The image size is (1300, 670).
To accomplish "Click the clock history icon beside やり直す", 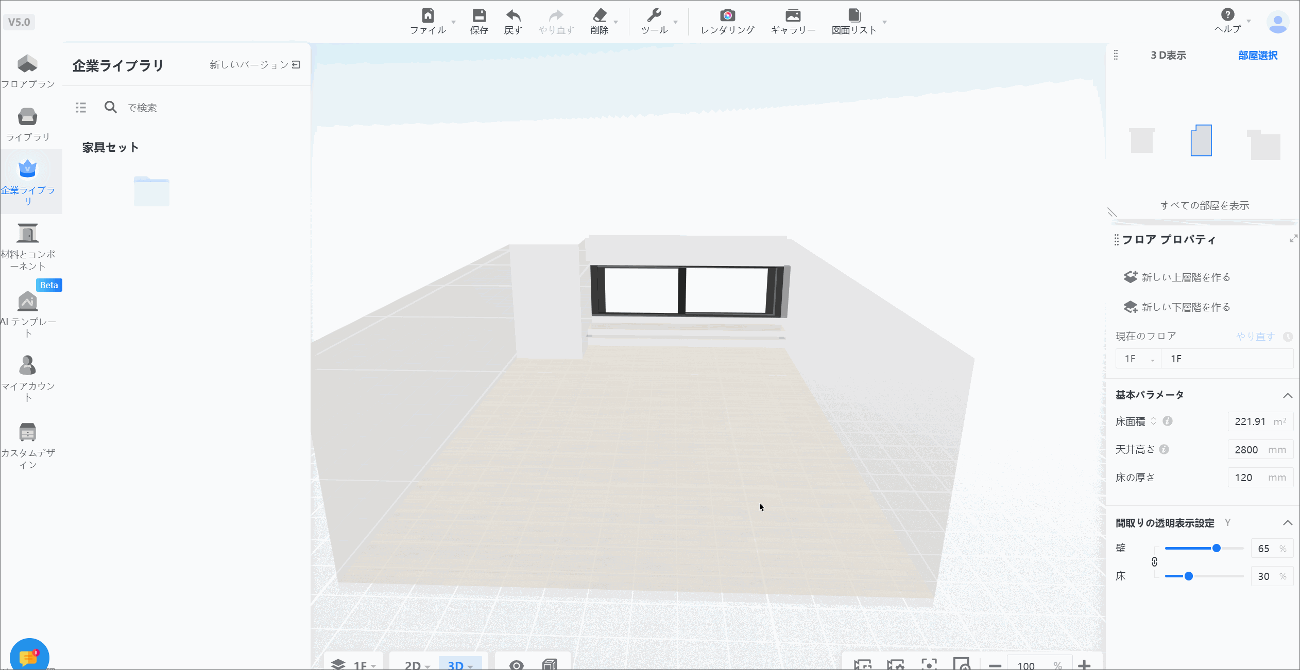I will [x=1288, y=337].
